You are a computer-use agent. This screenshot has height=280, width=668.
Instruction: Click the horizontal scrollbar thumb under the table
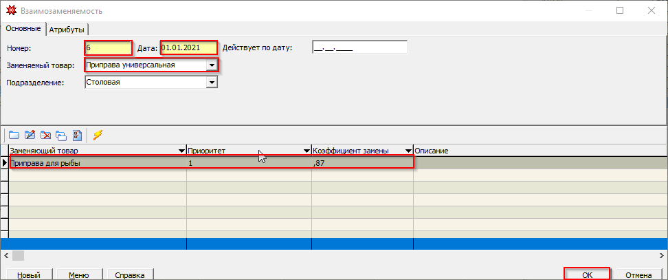point(17,256)
